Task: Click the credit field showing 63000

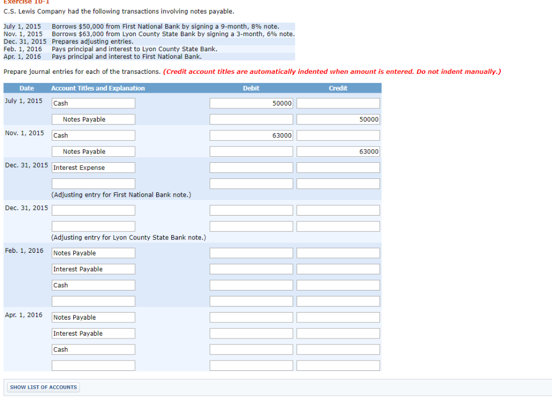Action: (339, 151)
